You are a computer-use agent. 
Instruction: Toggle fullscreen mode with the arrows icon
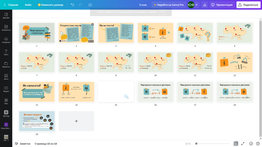click(243, 144)
